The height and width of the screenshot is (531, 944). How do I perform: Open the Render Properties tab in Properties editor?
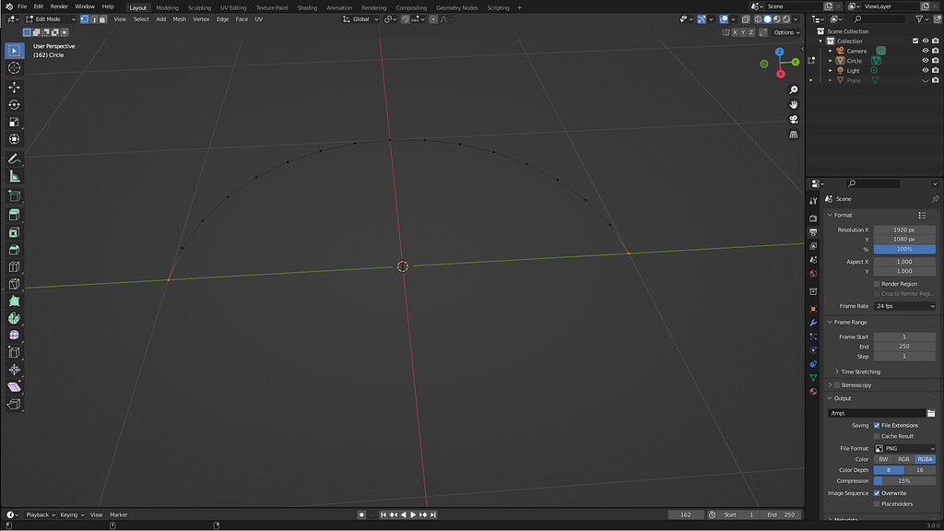[812, 218]
